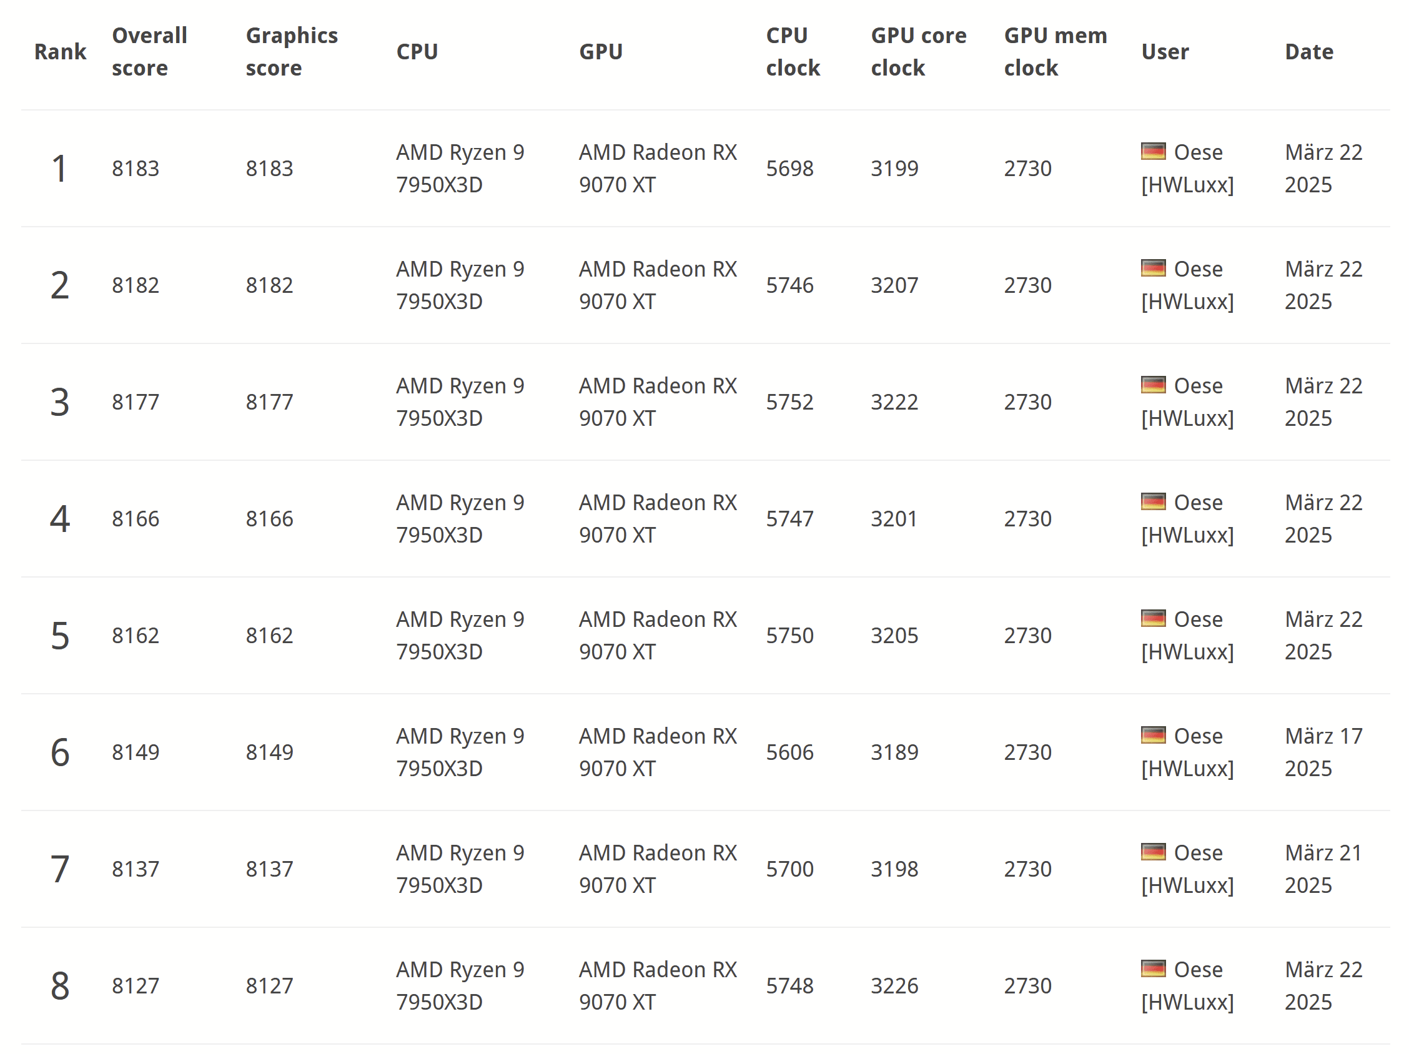Click the German flag in rank 3 row

click(1153, 385)
